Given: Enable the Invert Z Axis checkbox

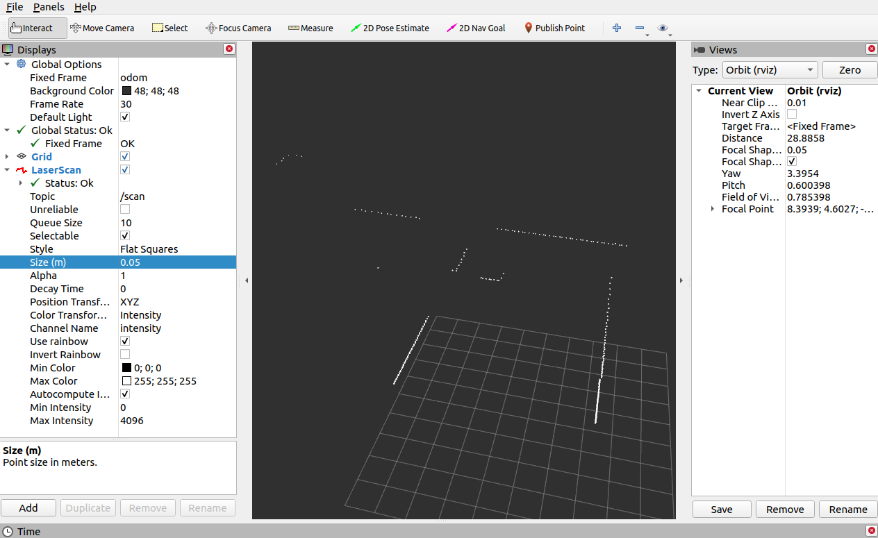Looking at the screenshot, I should (792, 115).
